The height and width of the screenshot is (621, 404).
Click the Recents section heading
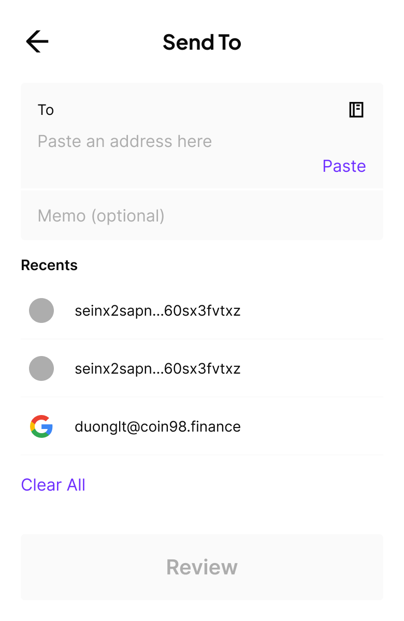pyautogui.click(x=49, y=265)
